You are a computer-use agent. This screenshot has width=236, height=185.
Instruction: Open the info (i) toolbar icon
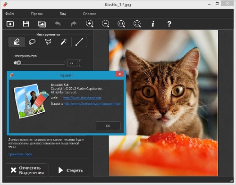point(153,24)
